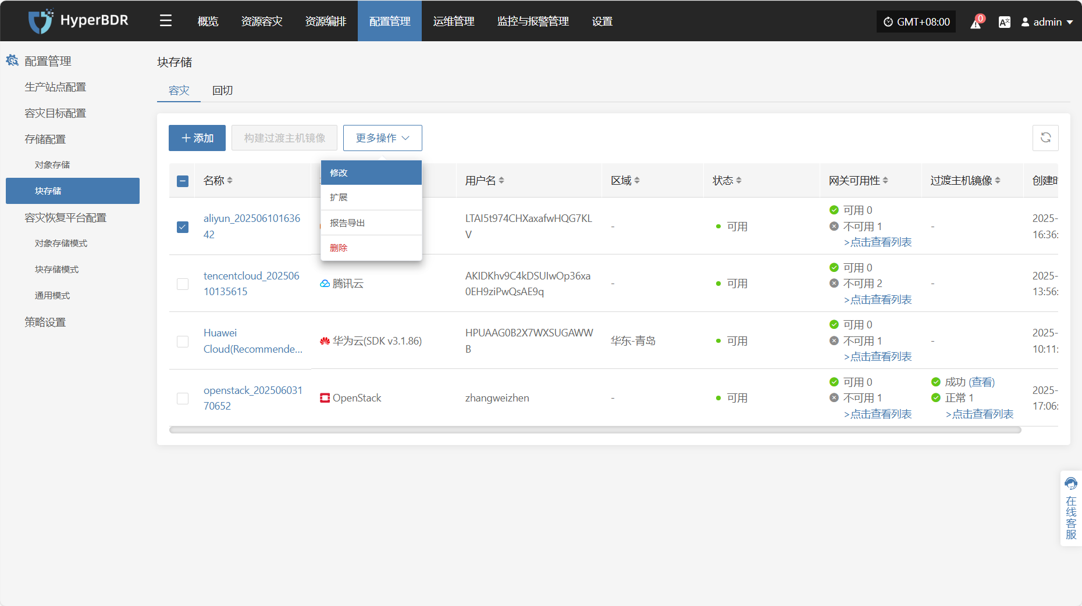Open 容灾目标配置 in sidebar
This screenshot has width=1082, height=606.
coord(55,113)
